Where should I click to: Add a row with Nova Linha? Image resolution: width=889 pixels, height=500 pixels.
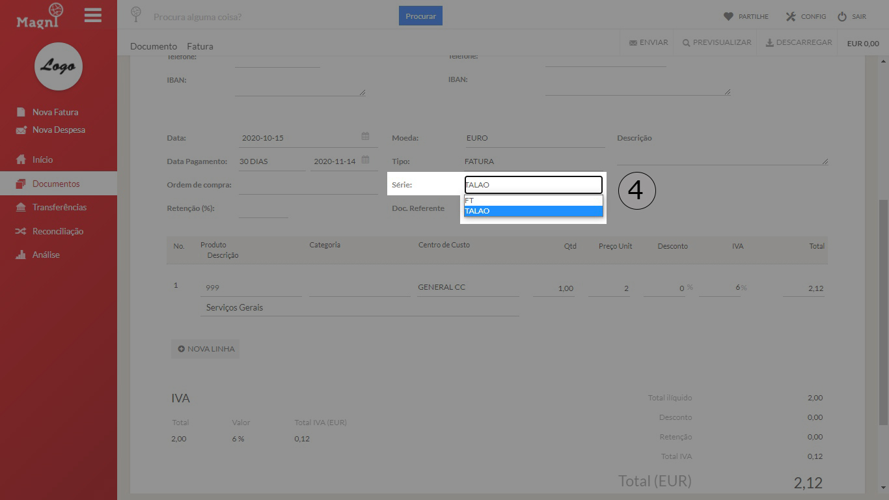point(205,349)
